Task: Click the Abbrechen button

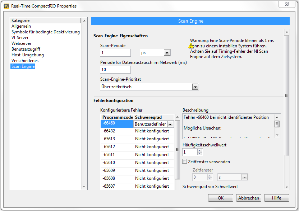Action: pos(248,198)
